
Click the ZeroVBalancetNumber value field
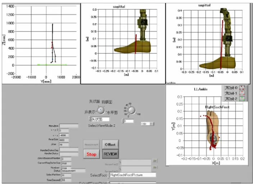(x=66, y=159)
